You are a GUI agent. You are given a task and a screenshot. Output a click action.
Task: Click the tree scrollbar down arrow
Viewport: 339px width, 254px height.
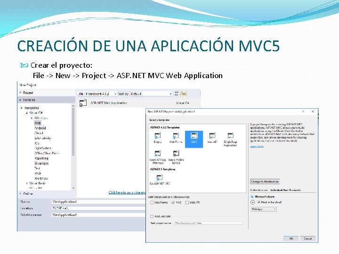click(x=73, y=188)
